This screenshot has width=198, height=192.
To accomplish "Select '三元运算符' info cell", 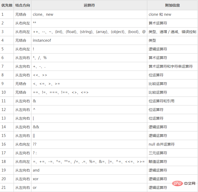I will [x=172, y=153].
